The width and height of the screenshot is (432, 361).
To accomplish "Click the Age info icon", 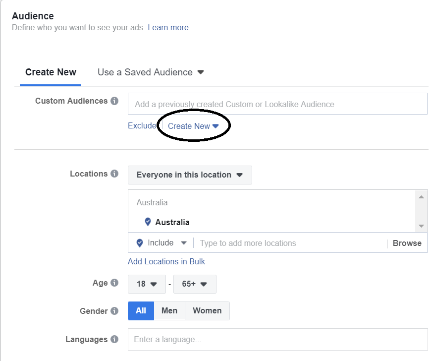I will [x=114, y=283].
